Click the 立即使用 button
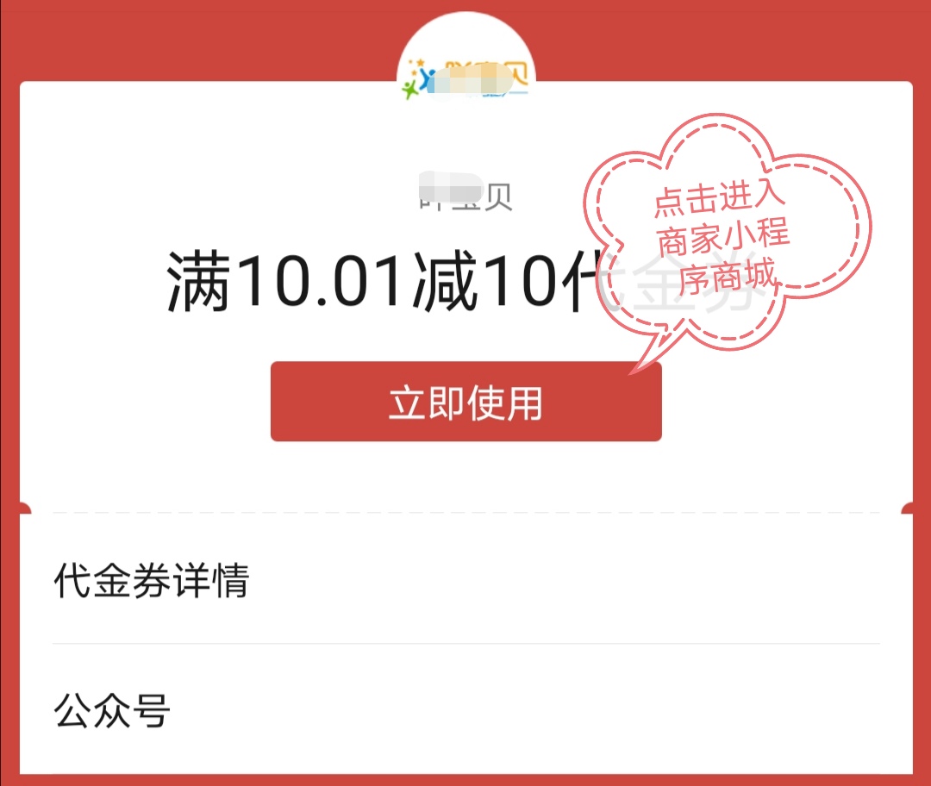Viewport: 931px width, 786px height. pos(466,402)
